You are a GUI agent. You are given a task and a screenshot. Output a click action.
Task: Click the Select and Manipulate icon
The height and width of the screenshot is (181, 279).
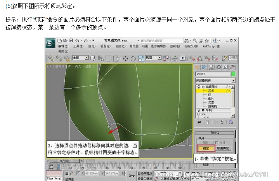coord(175,58)
